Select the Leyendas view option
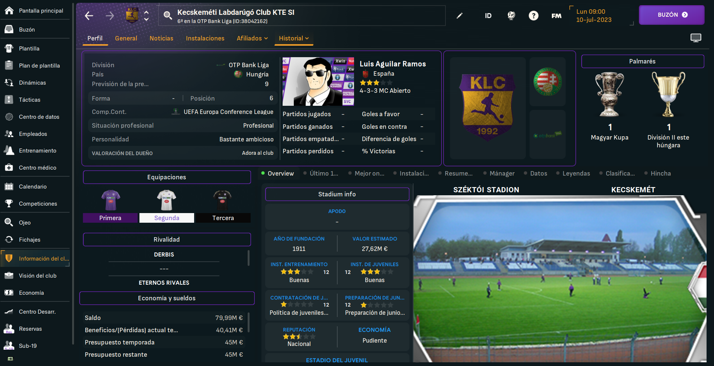The height and width of the screenshot is (366, 714). [573, 173]
